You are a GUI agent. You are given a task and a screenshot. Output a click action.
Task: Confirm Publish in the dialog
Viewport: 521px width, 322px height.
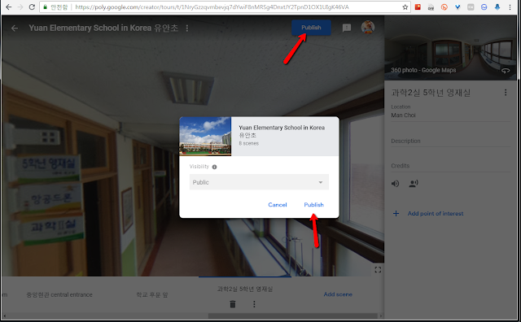(x=313, y=205)
